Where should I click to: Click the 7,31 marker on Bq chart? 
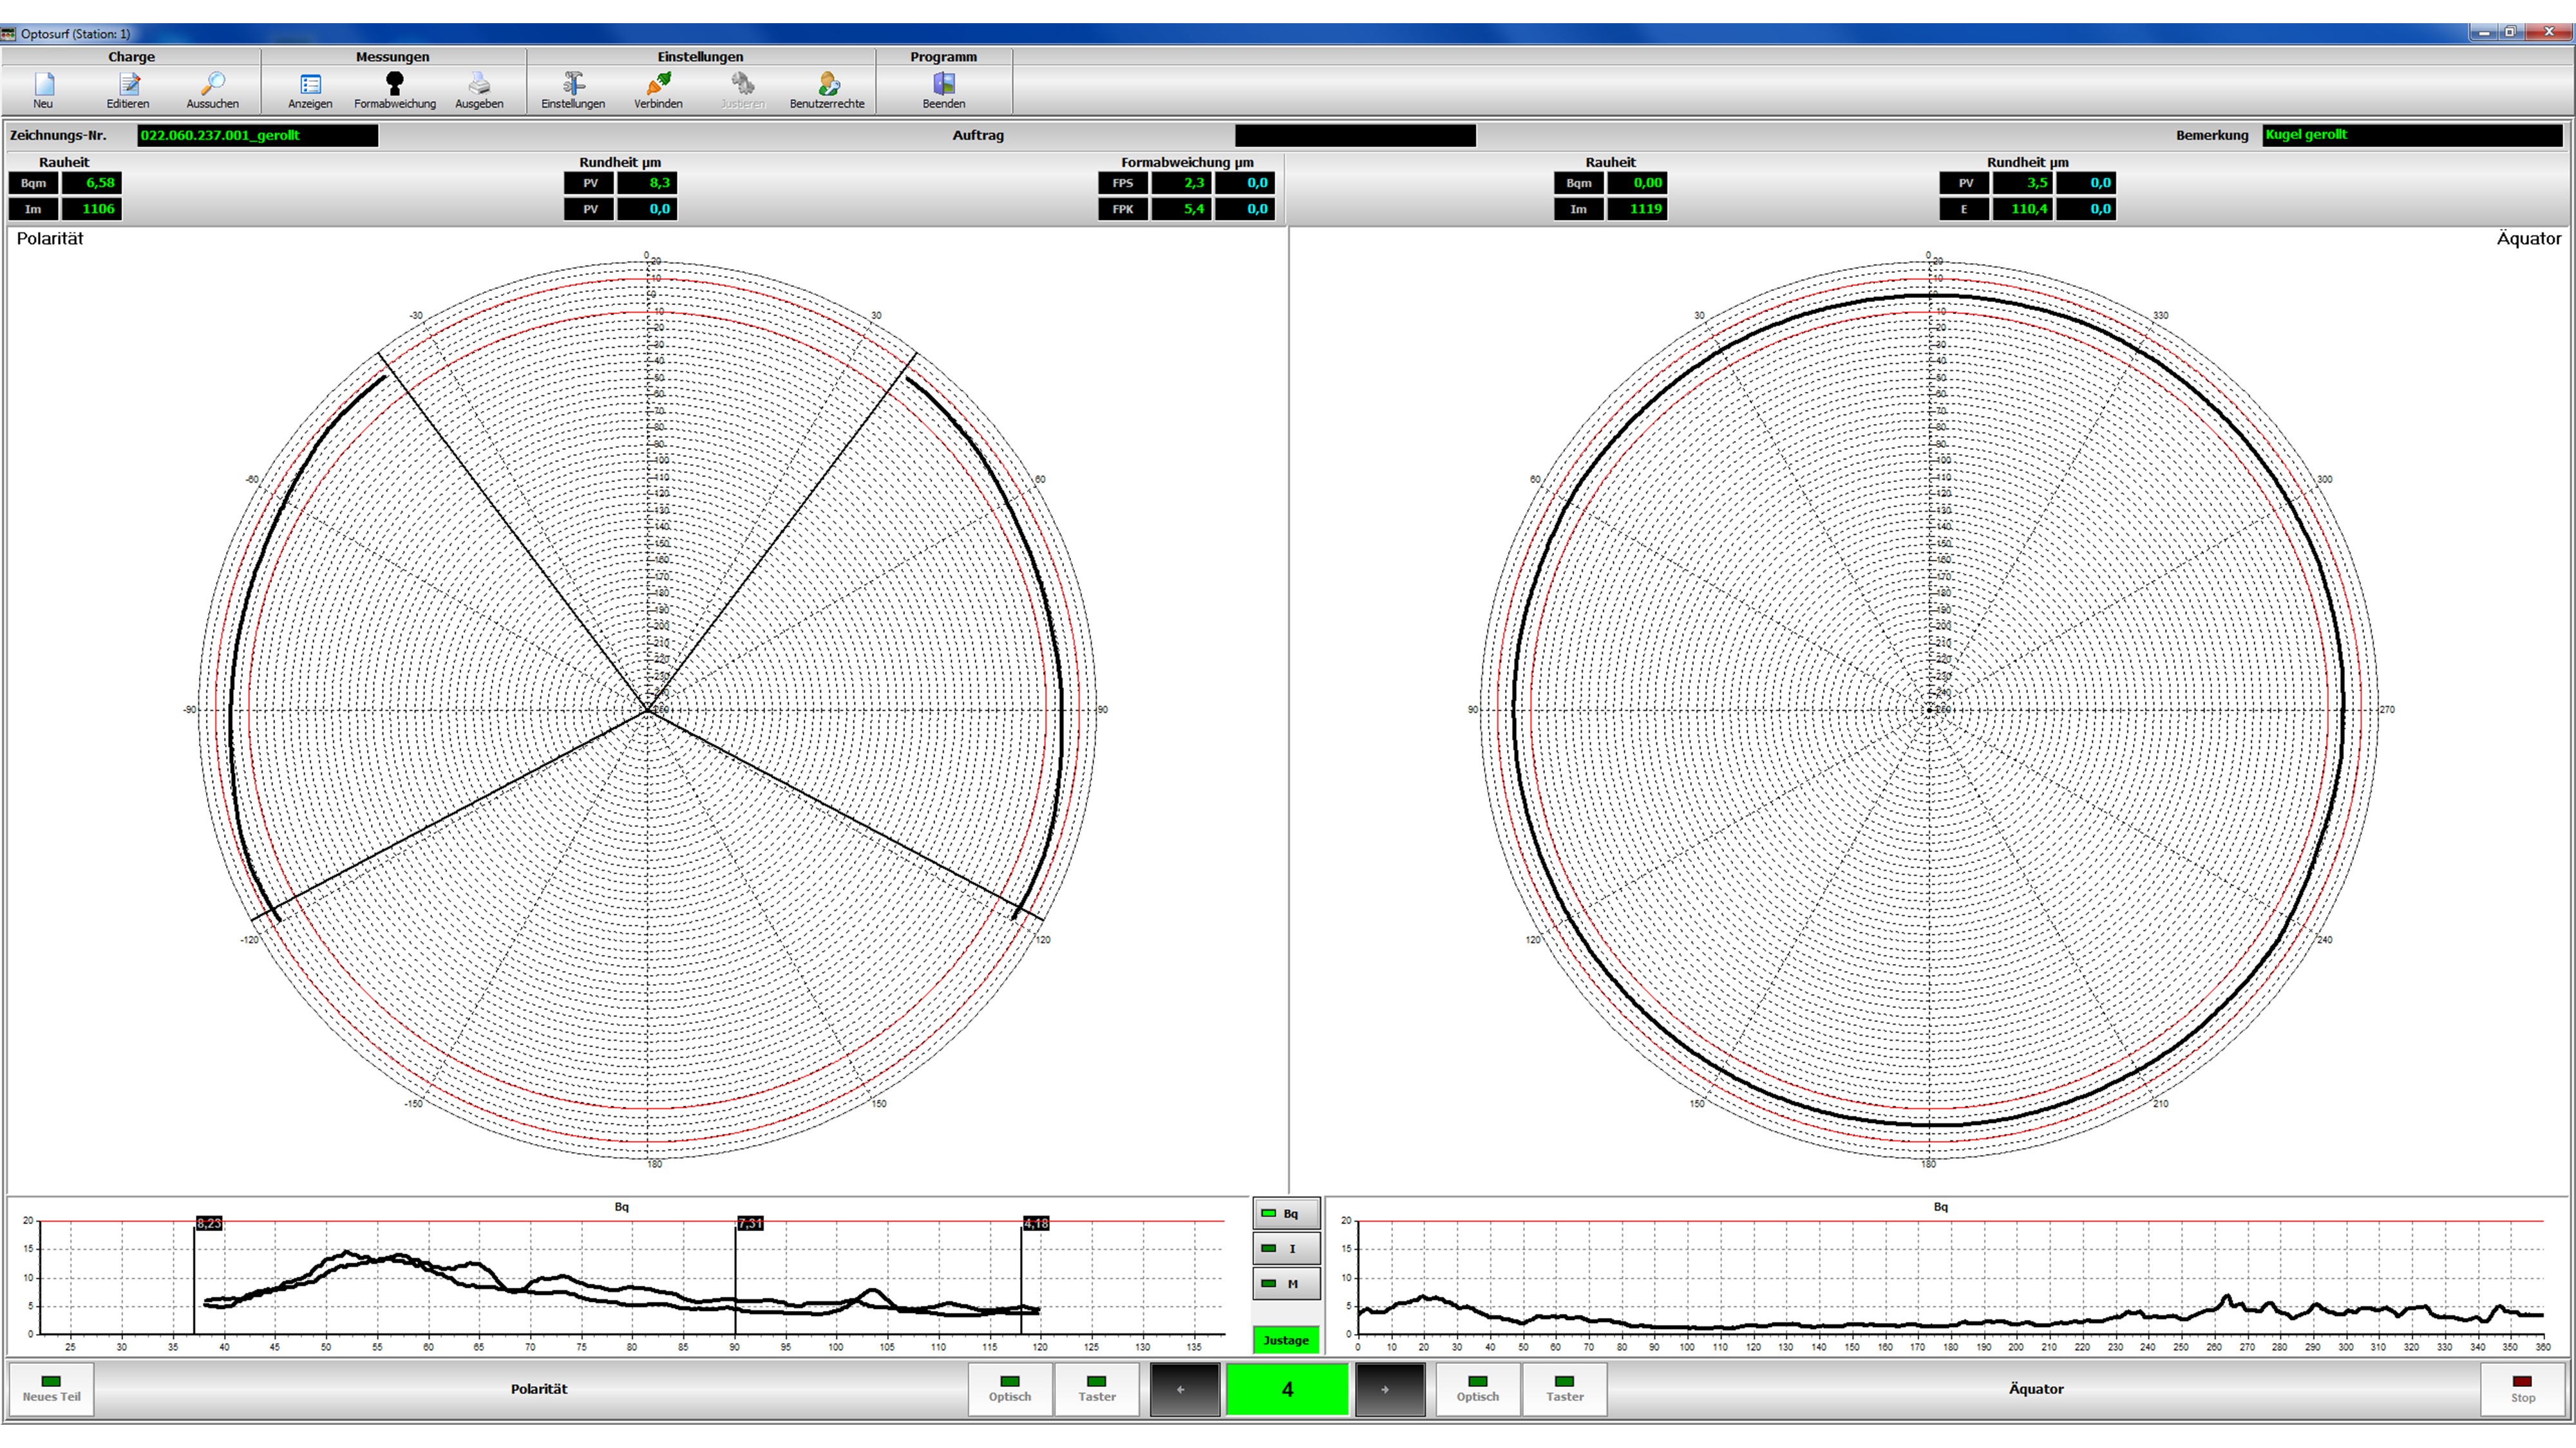pos(750,1223)
